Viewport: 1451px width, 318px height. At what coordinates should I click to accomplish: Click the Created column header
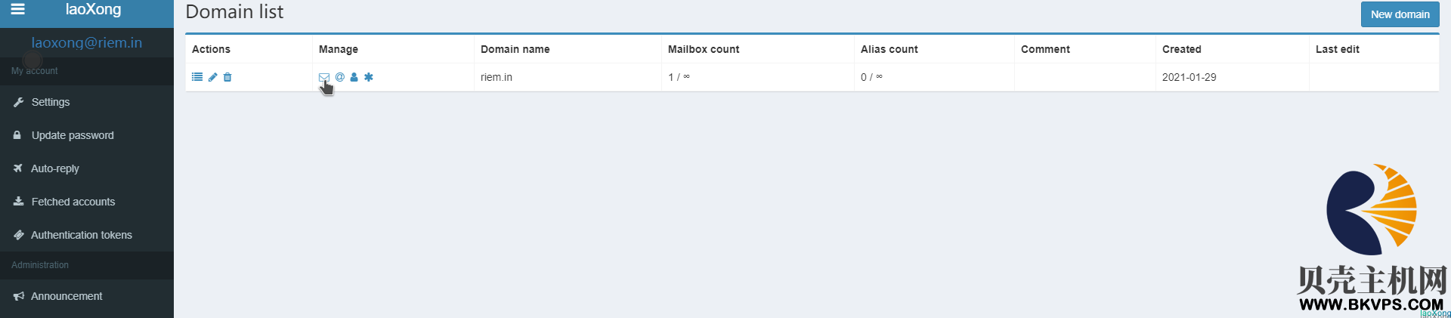1182,49
